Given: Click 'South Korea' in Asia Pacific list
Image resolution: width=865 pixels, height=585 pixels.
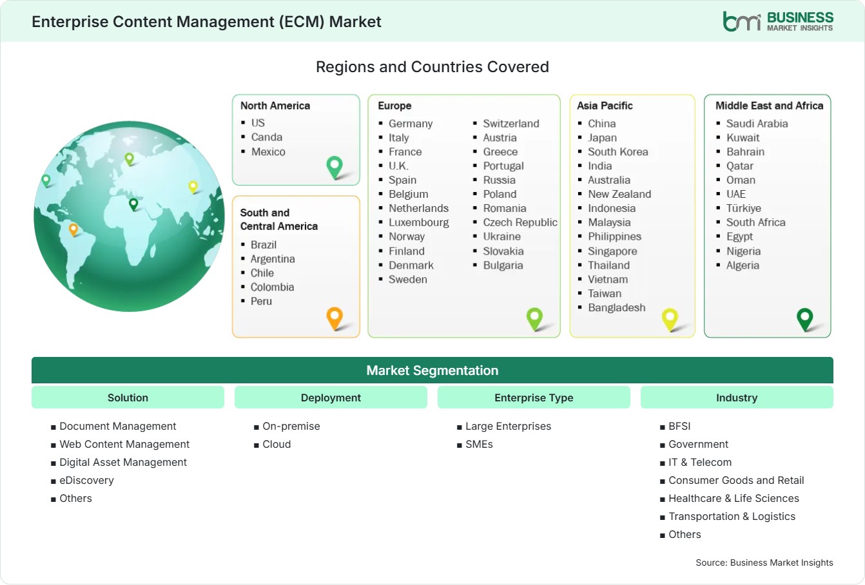Looking at the screenshot, I should point(618,152).
